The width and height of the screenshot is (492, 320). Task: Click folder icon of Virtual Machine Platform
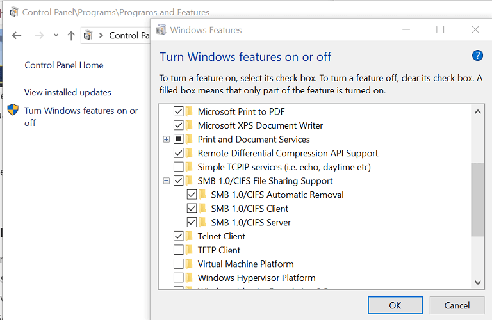coord(189,264)
